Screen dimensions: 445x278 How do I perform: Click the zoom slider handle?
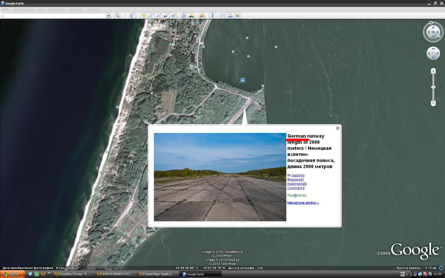click(x=433, y=87)
